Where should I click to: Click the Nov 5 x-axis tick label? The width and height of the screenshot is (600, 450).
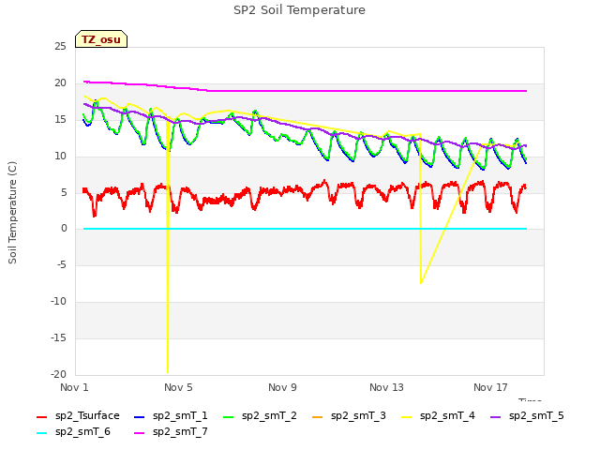tap(178, 387)
